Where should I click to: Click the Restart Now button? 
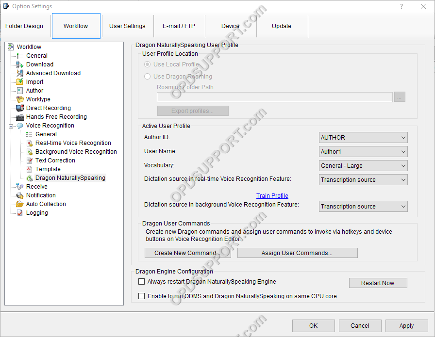point(378,283)
